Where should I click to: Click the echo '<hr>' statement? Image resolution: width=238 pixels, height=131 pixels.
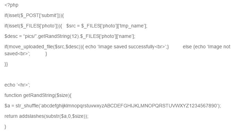click(x=17, y=85)
